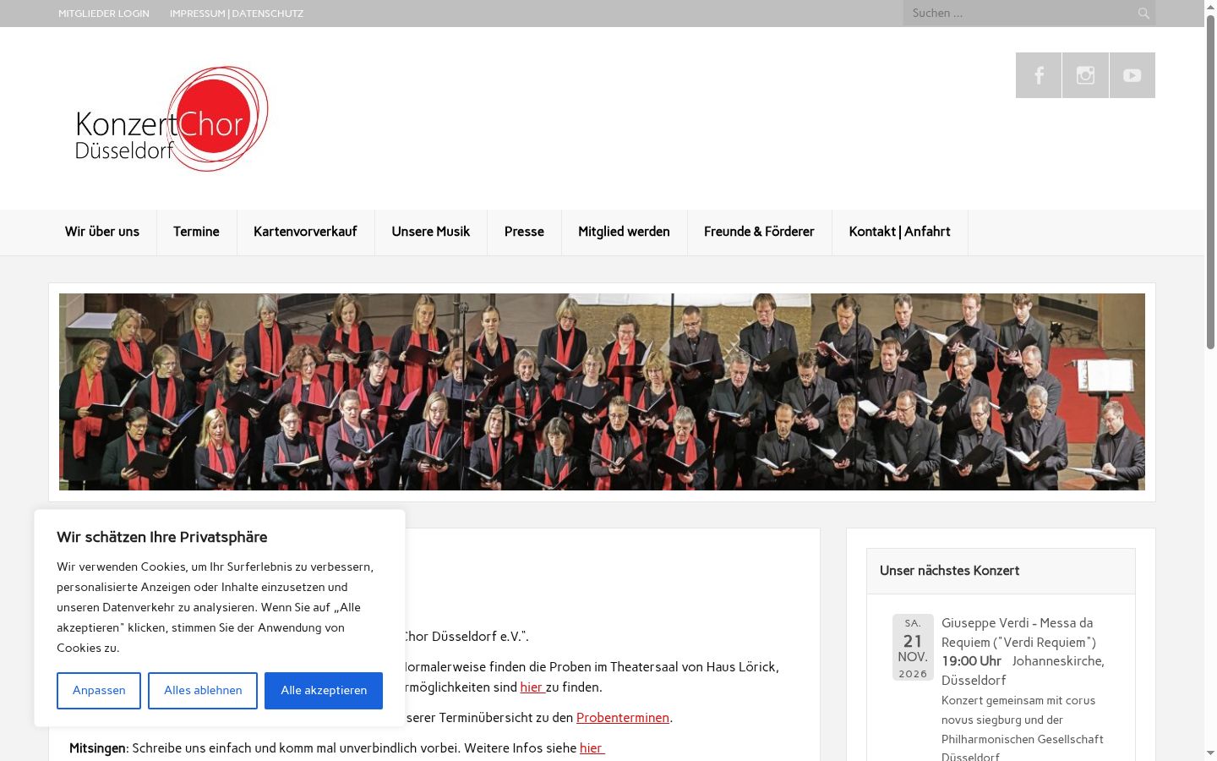Go to the Termine menu item
This screenshot has width=1217, height=761.
click(196, 232)
